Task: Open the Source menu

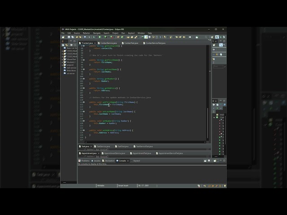Action: click(77, 33)
